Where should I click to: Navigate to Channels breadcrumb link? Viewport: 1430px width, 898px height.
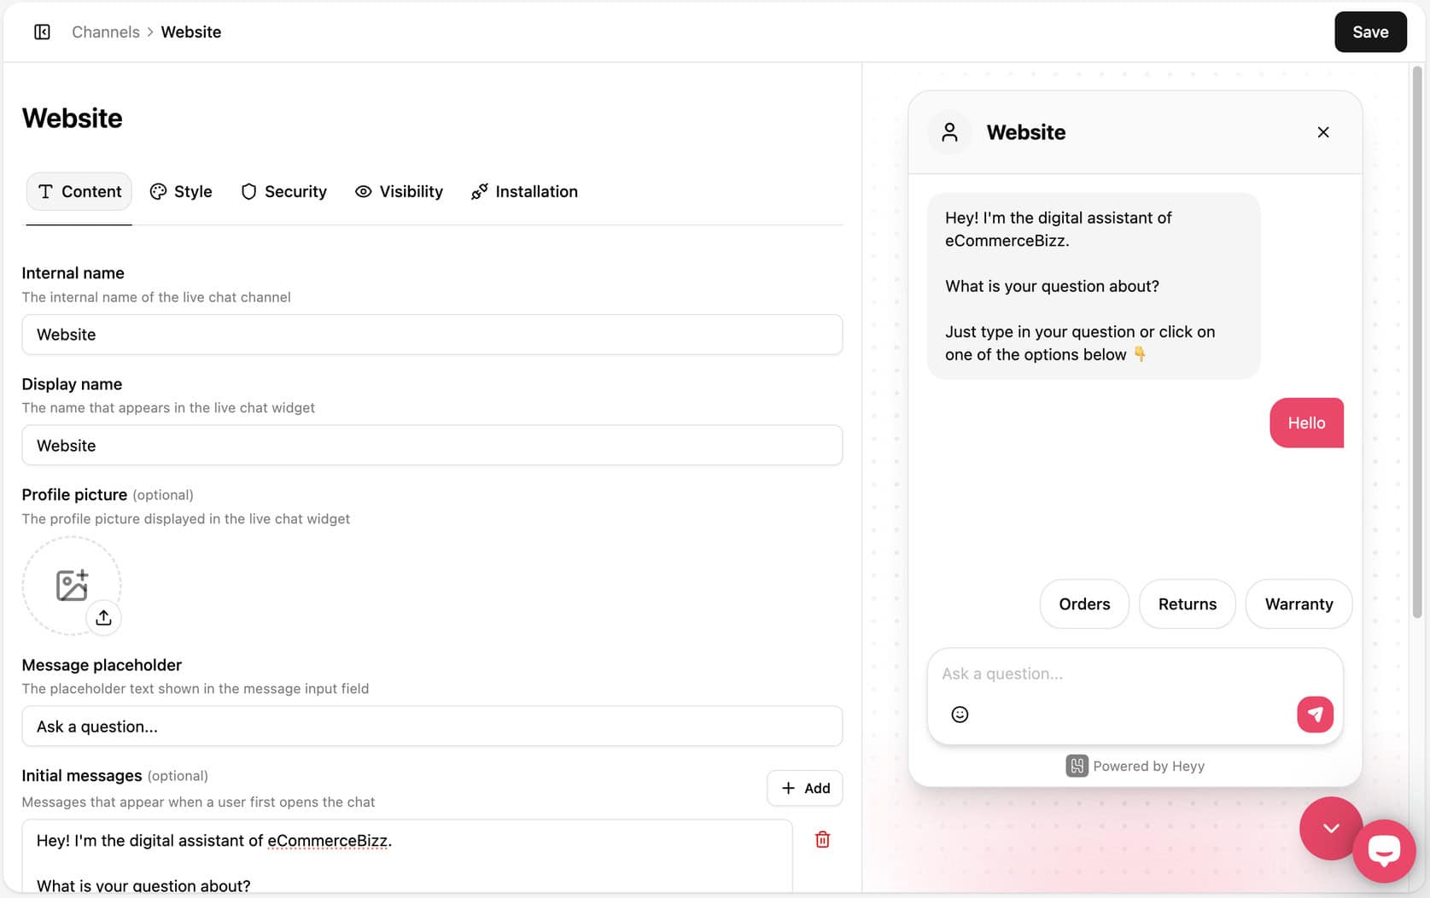coord(105,32)
